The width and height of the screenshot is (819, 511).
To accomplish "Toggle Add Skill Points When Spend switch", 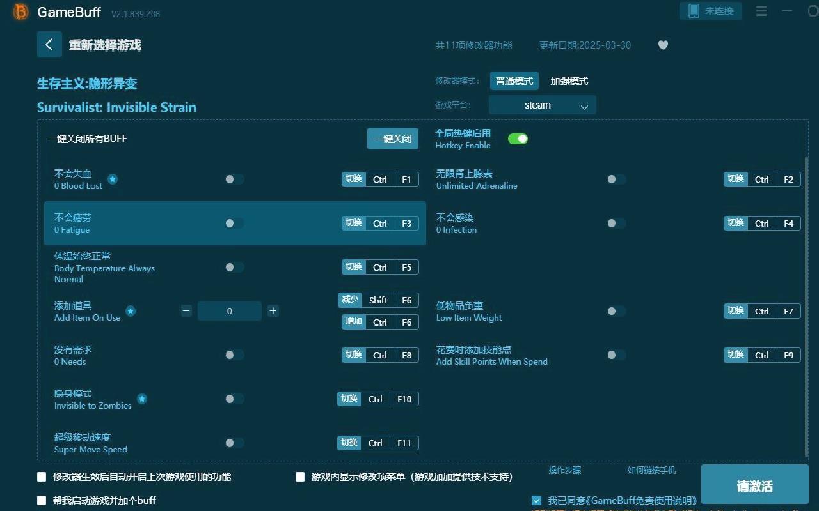I will pos(616,355).
